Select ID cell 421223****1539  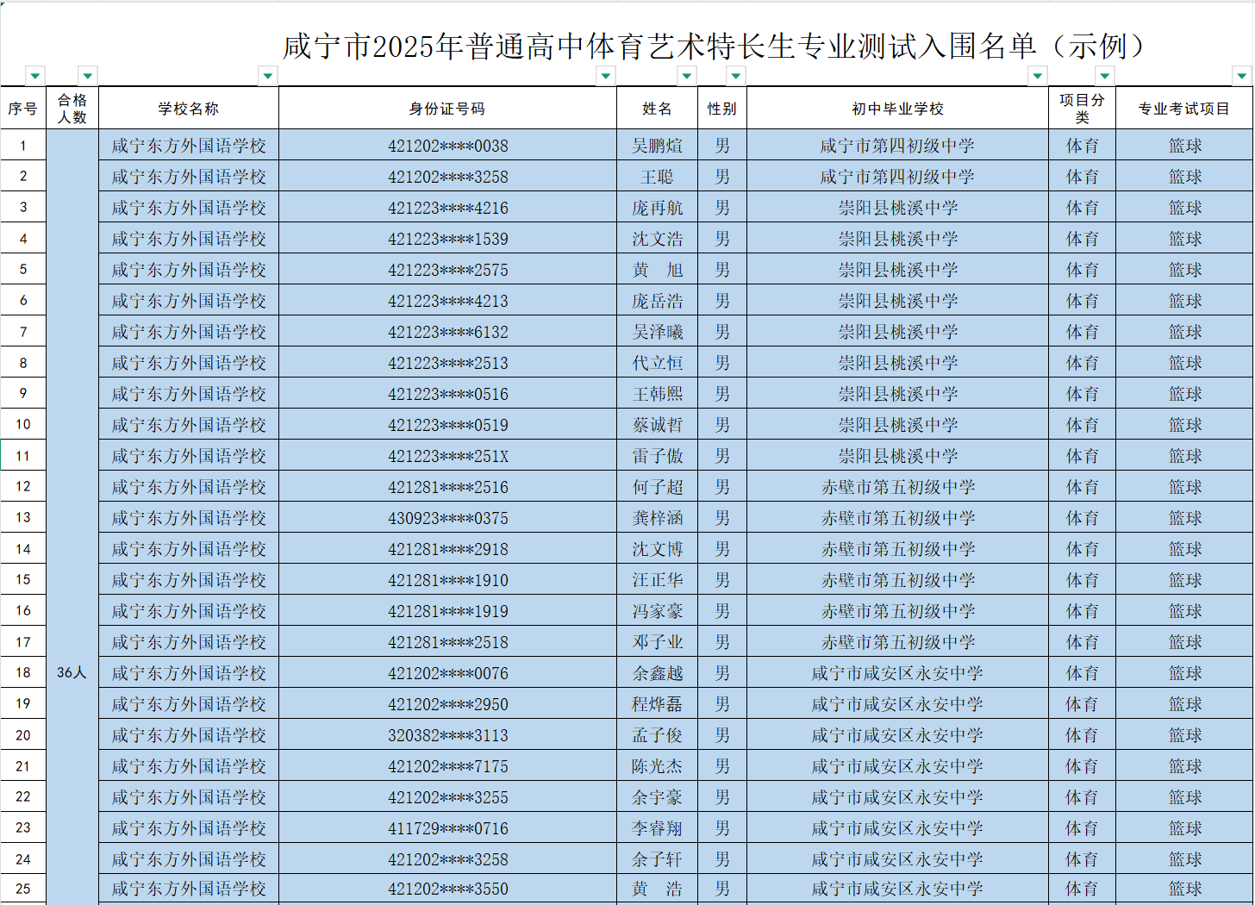[x=447, y=239]
